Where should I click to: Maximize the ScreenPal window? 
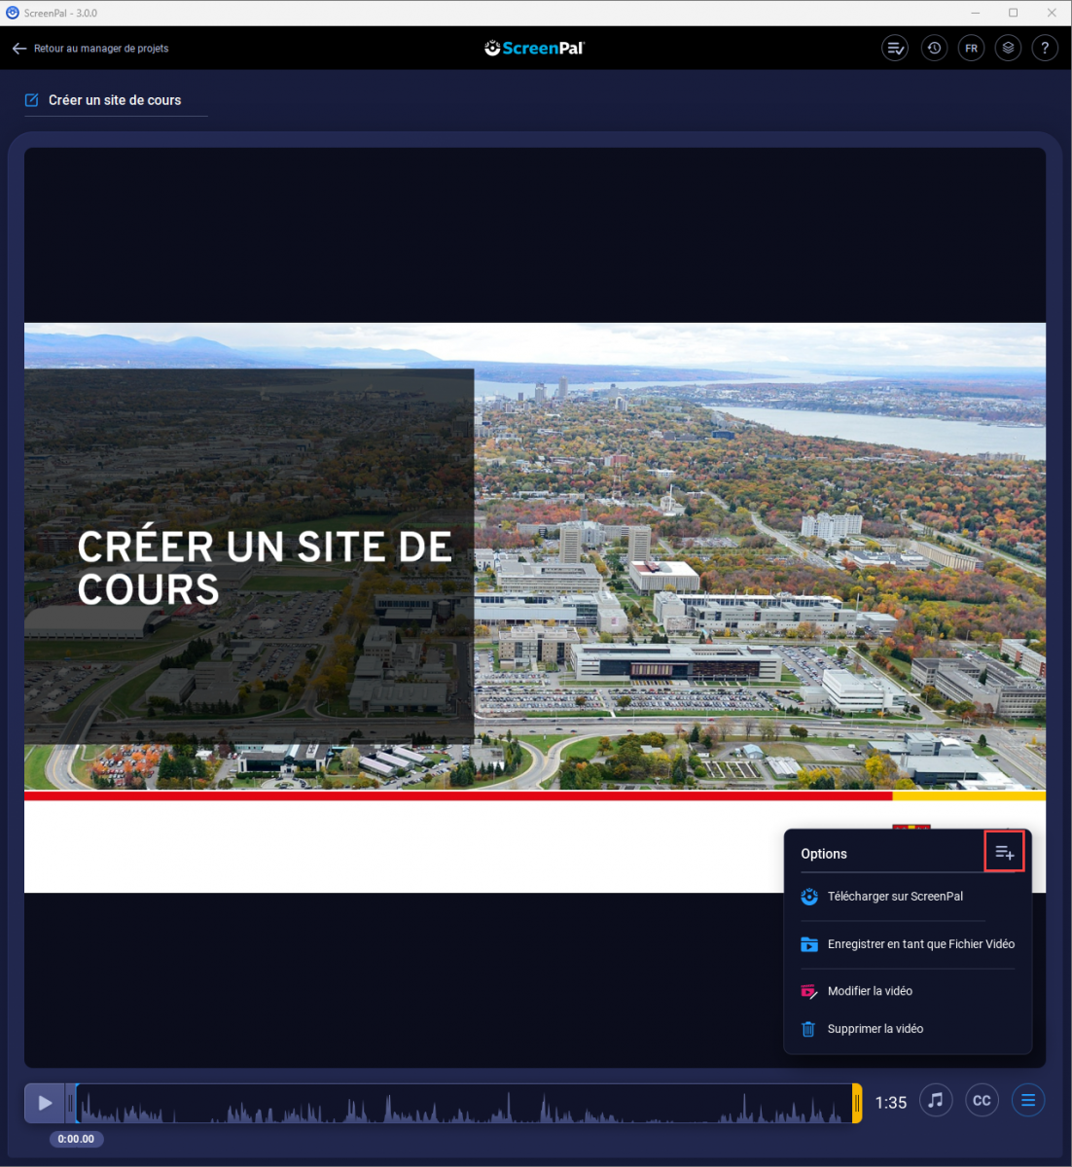[x=1014, y=13]
